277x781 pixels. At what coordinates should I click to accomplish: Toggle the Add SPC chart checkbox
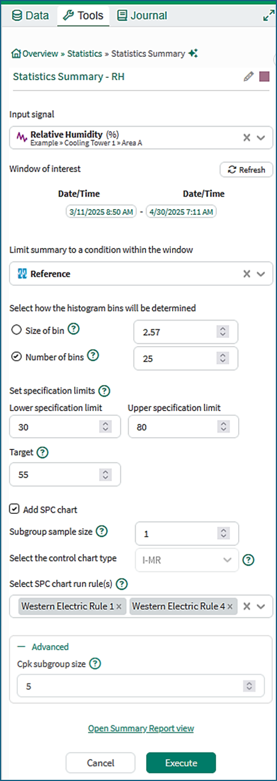[x=14, y=510]
